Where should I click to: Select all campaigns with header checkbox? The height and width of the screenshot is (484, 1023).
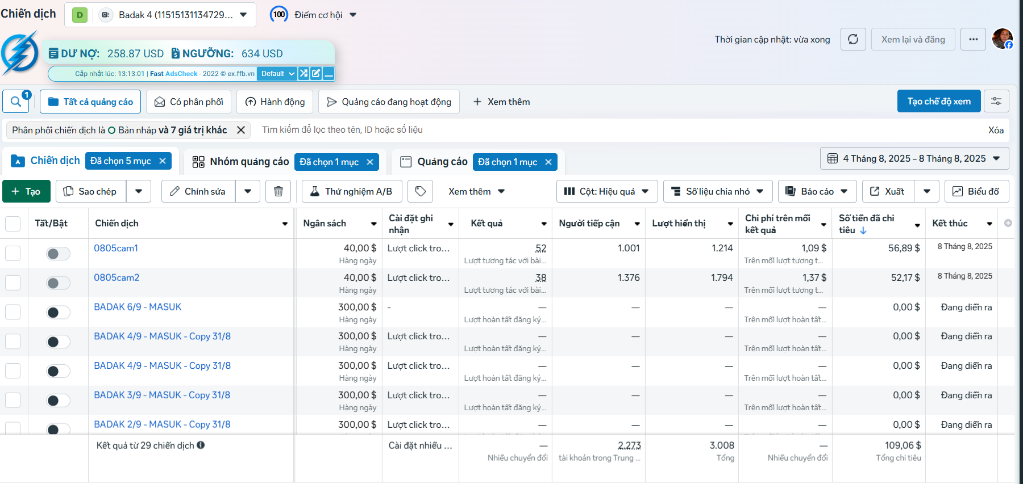13,224
